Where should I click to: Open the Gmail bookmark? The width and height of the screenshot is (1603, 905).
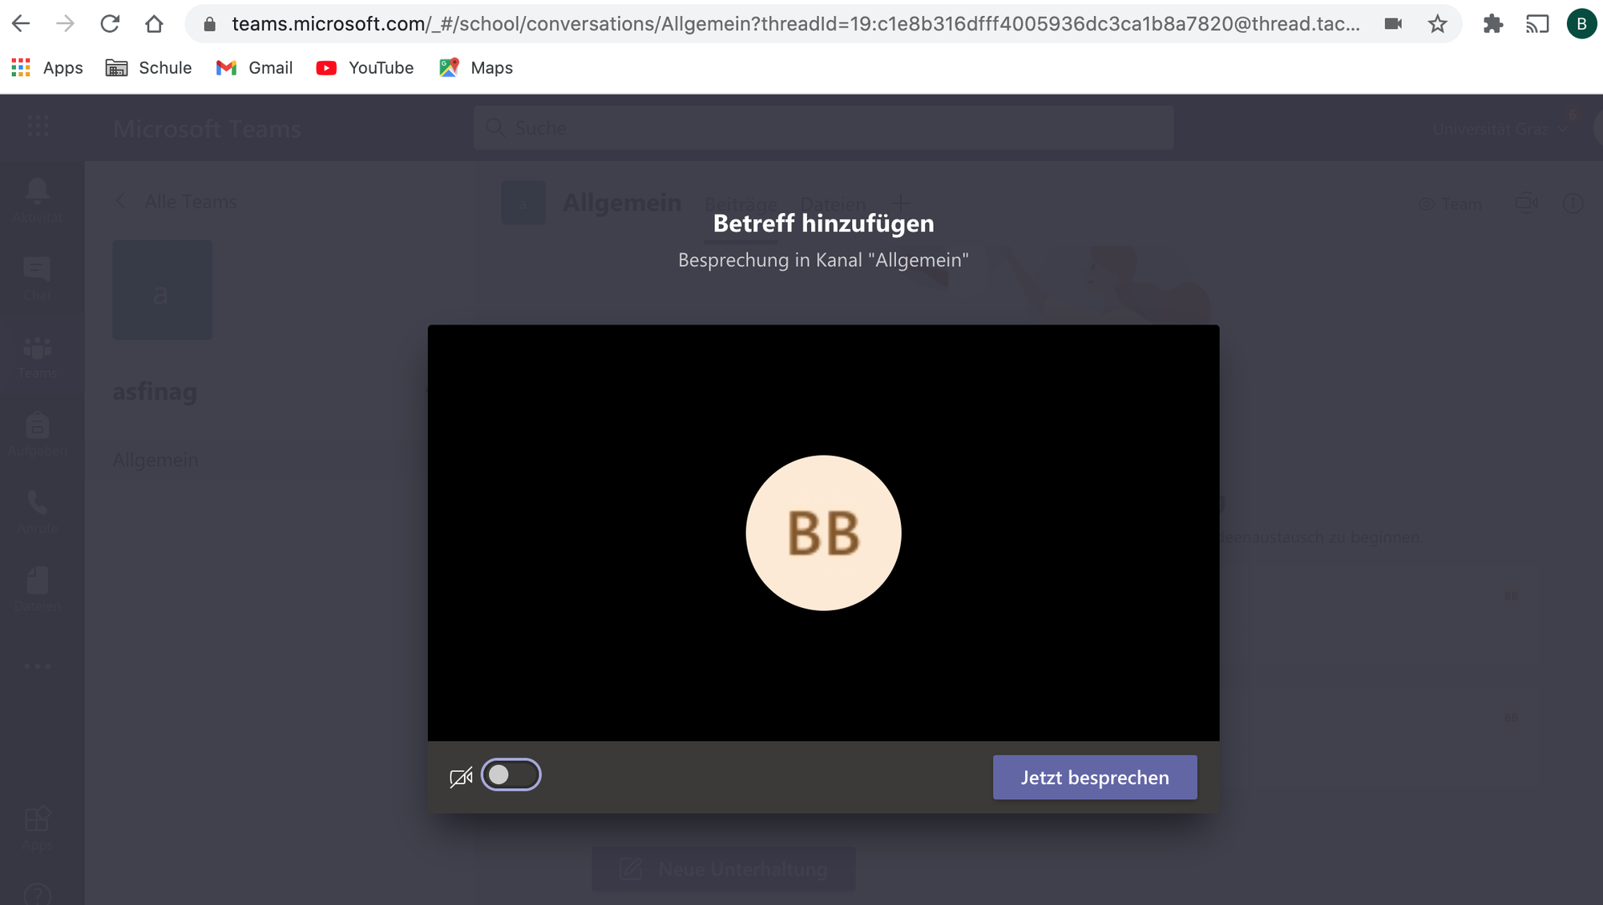(255, 68)
